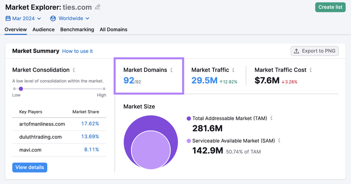Click the calendar icon next to Mar 2024
The image size is (351, 184).
tap(8, 18)
